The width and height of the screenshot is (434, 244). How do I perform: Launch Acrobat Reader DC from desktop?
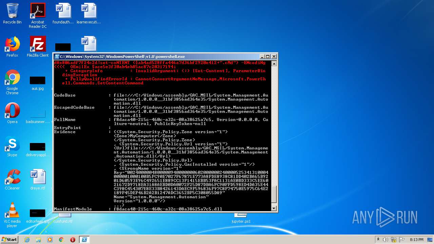tap(38, 16)
